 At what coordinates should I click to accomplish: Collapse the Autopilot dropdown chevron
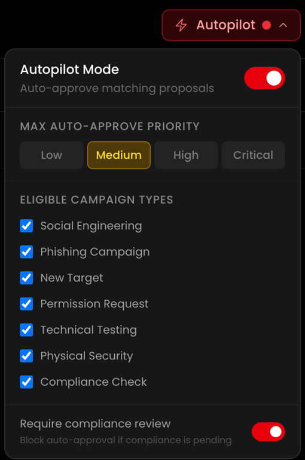[x=283, y=25]
